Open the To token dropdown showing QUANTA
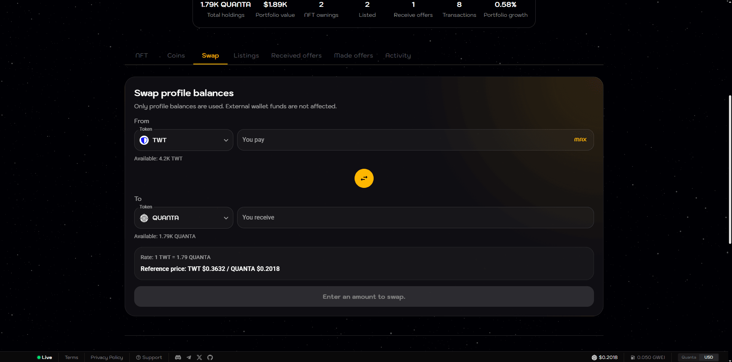Screen dimensions: 732x362 coord(184,218)
